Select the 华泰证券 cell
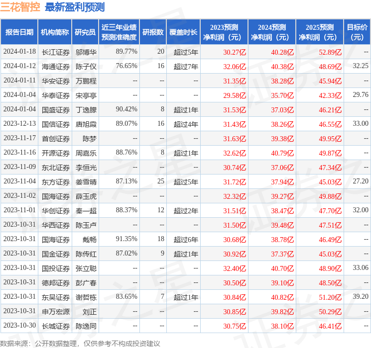 pos(56,95)
